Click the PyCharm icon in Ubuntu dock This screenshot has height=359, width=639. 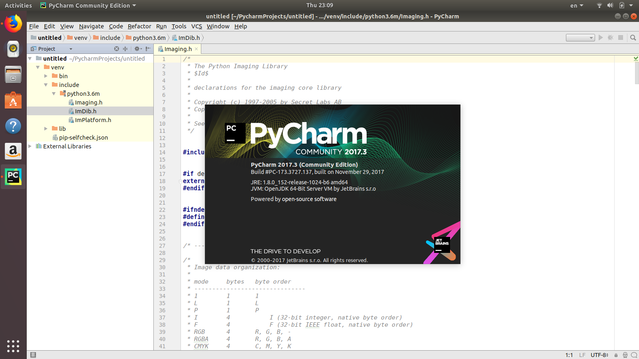point(13,176)
